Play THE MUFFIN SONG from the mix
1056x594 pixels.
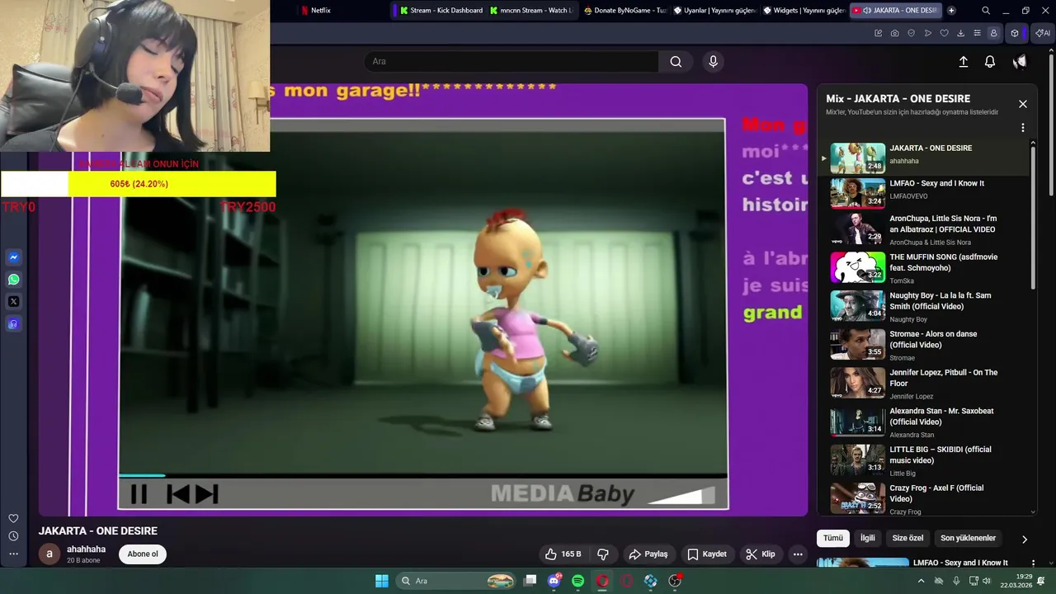(924, 268)
